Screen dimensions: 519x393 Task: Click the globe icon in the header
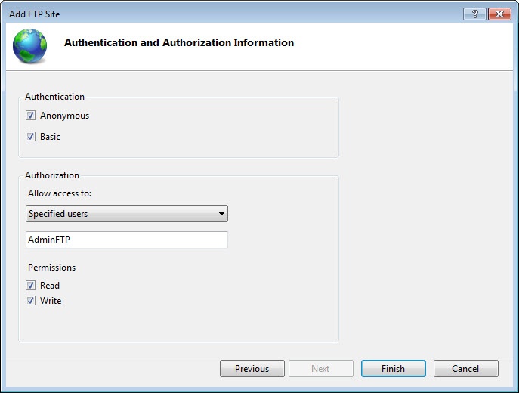[29, 45]
